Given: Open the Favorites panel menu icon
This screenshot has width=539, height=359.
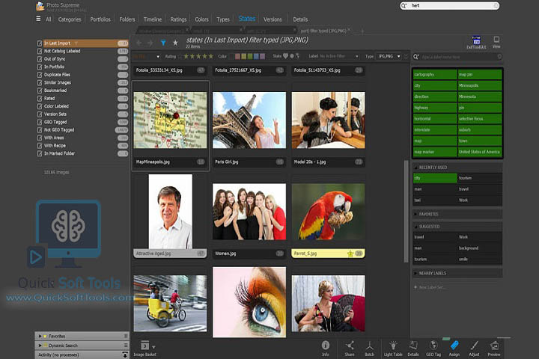Looking at the screenshot, I should 126,336.
